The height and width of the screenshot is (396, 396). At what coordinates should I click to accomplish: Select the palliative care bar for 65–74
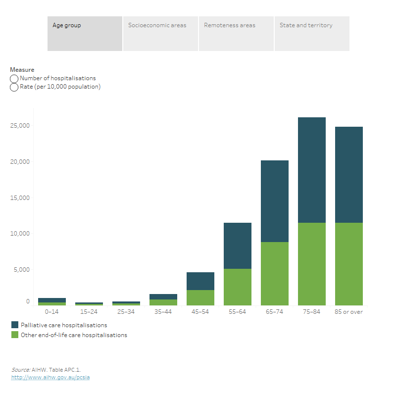click(275, 201)
